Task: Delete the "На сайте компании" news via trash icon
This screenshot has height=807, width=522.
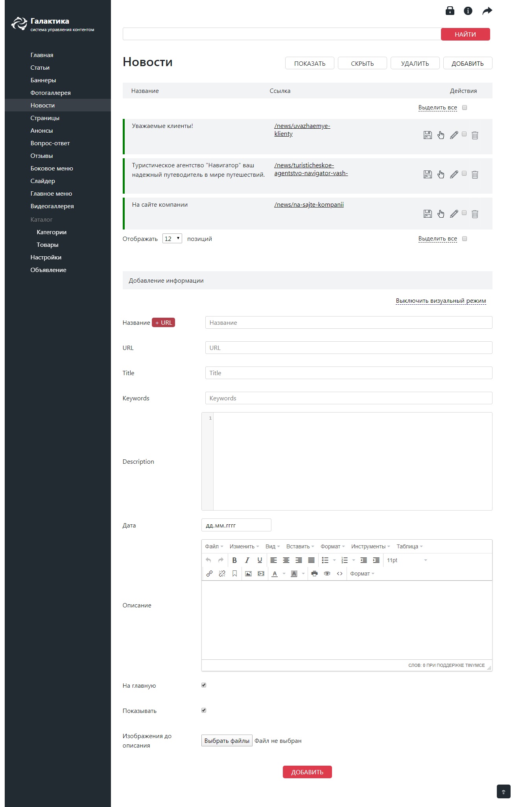Action: 475,214
